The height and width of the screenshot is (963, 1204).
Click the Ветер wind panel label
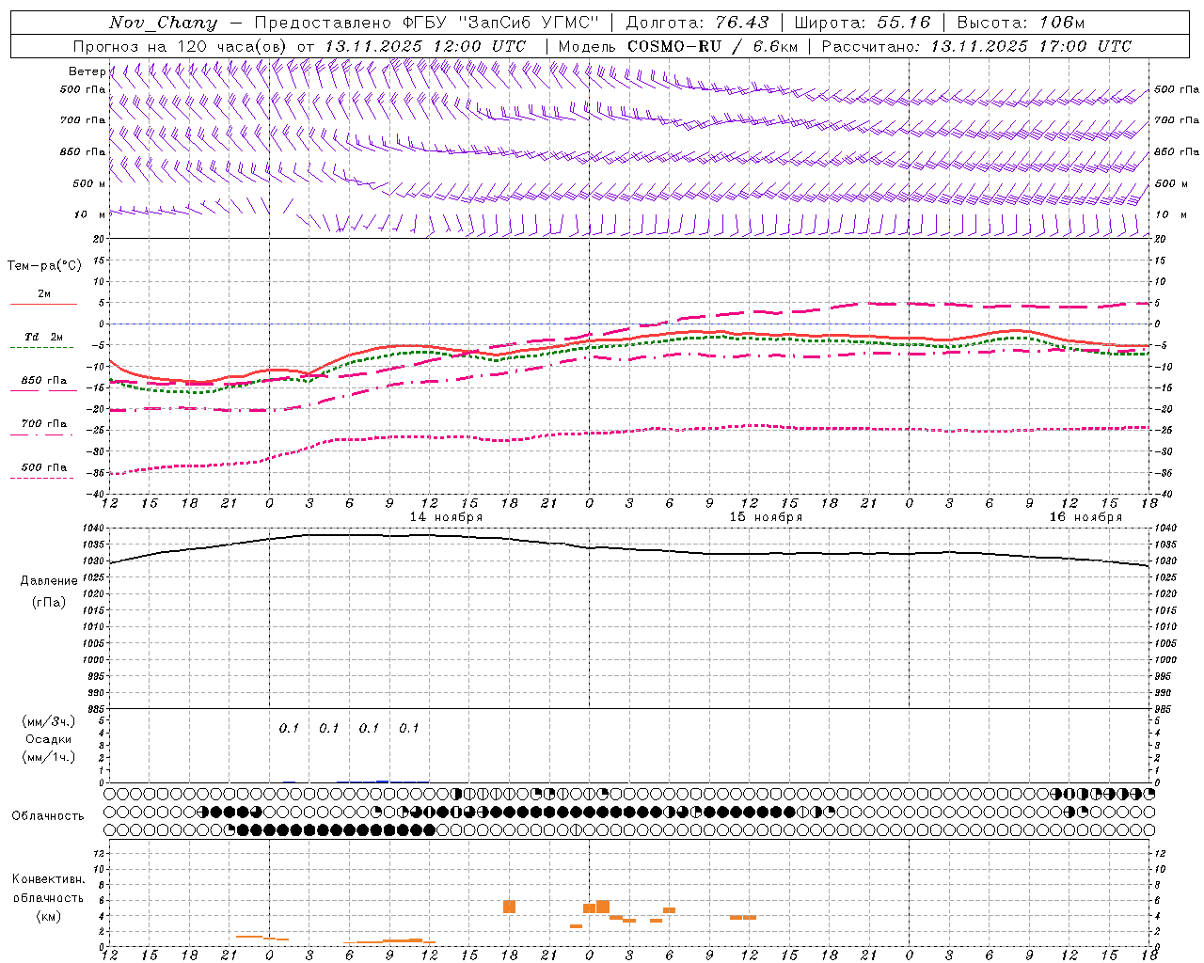(87, 71)
